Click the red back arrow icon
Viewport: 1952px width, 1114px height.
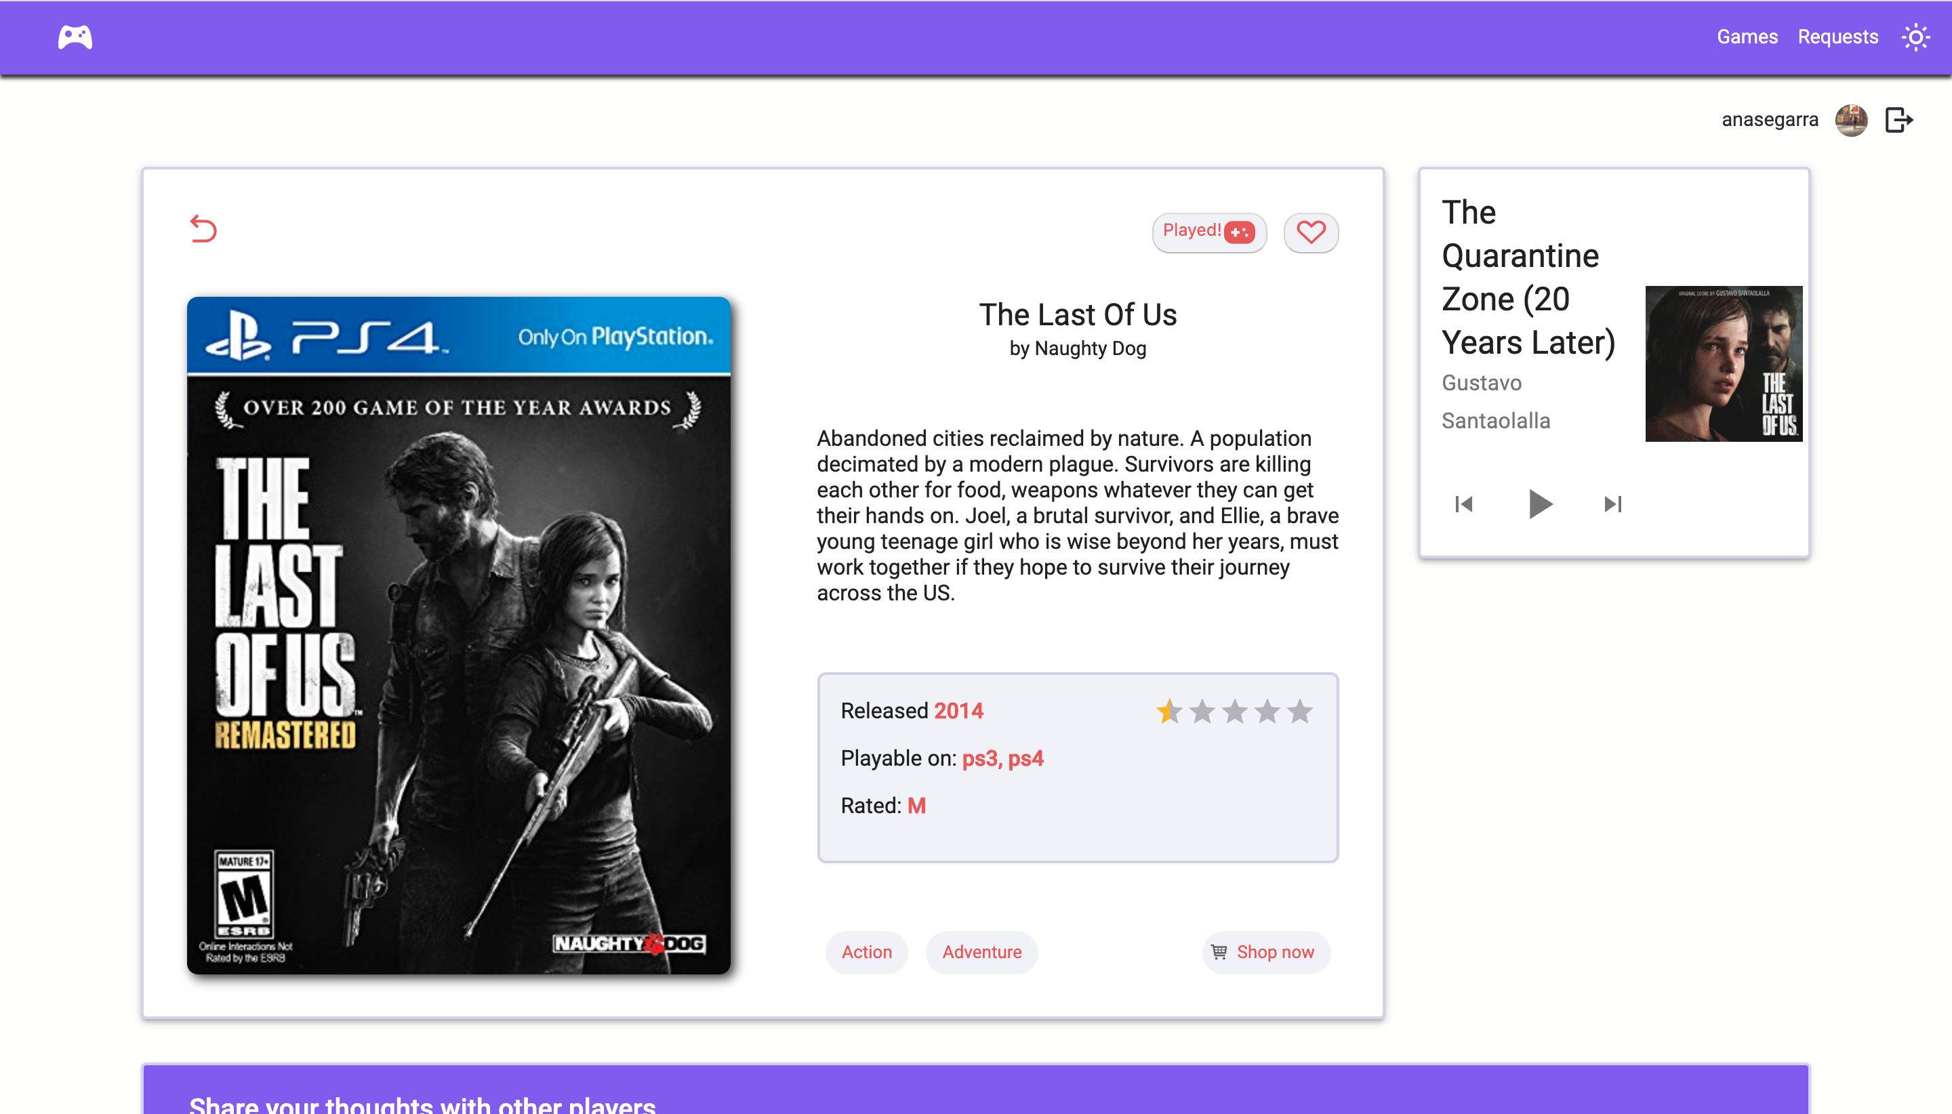(x=203, y=229)
